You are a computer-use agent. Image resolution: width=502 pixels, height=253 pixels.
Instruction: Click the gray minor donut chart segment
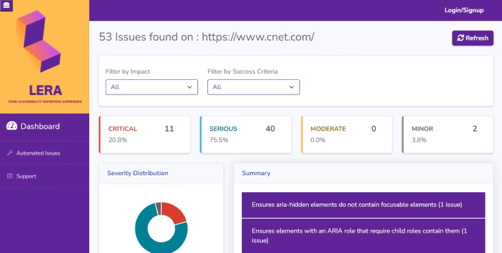[158, 209]
